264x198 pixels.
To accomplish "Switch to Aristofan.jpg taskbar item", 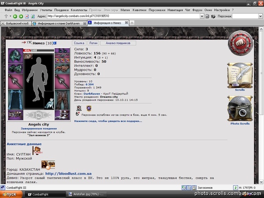I will click(86, 194).
